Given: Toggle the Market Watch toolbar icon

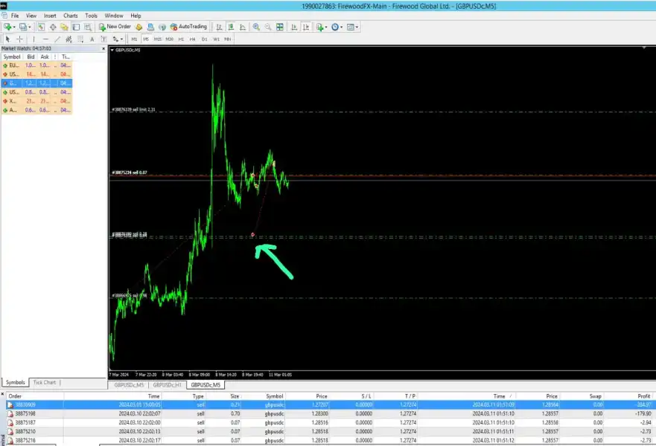Looking at the screenshot, I should [x=41, y=27].
